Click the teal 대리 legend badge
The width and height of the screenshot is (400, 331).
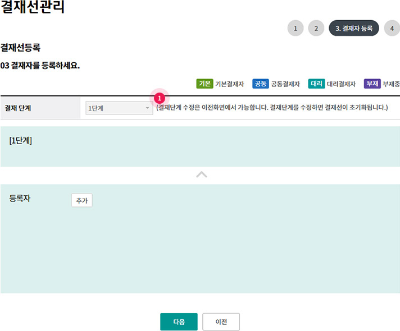tap(316, 84)
